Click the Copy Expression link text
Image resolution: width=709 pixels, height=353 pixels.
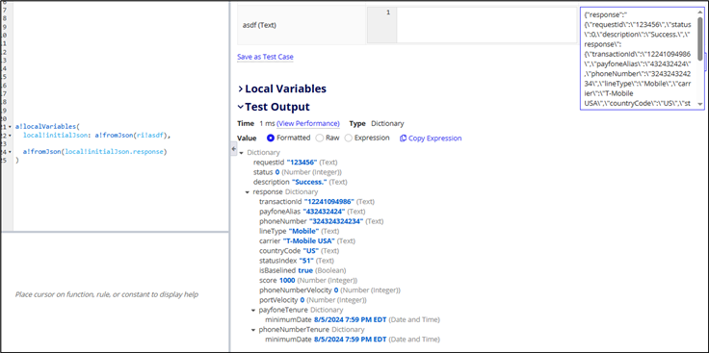click(x=435, y=139)
